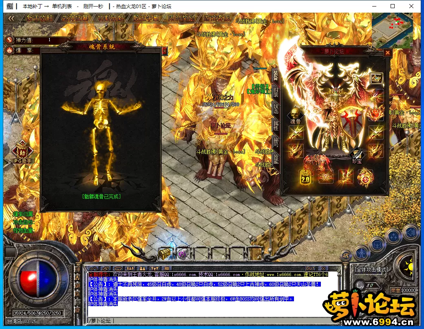The width and height of the screenshot is (424, 329).
Task: Toggle the sound-wave icon beside chat box
Action: pyautogui.click(x=77, y=269)
